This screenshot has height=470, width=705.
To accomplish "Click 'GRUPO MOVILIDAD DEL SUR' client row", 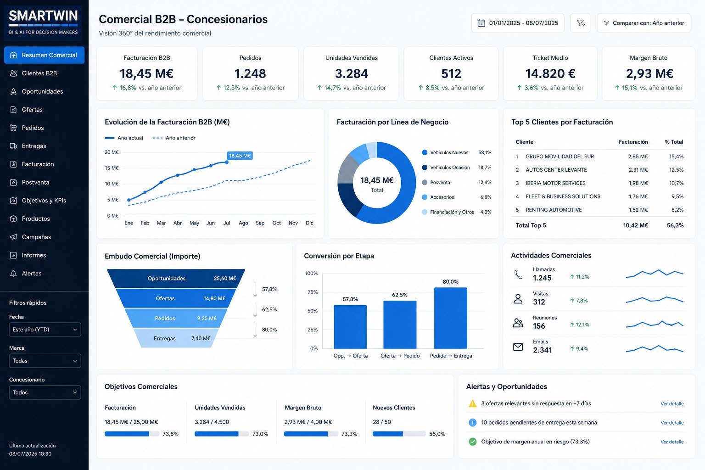I will tap(599, 157).
